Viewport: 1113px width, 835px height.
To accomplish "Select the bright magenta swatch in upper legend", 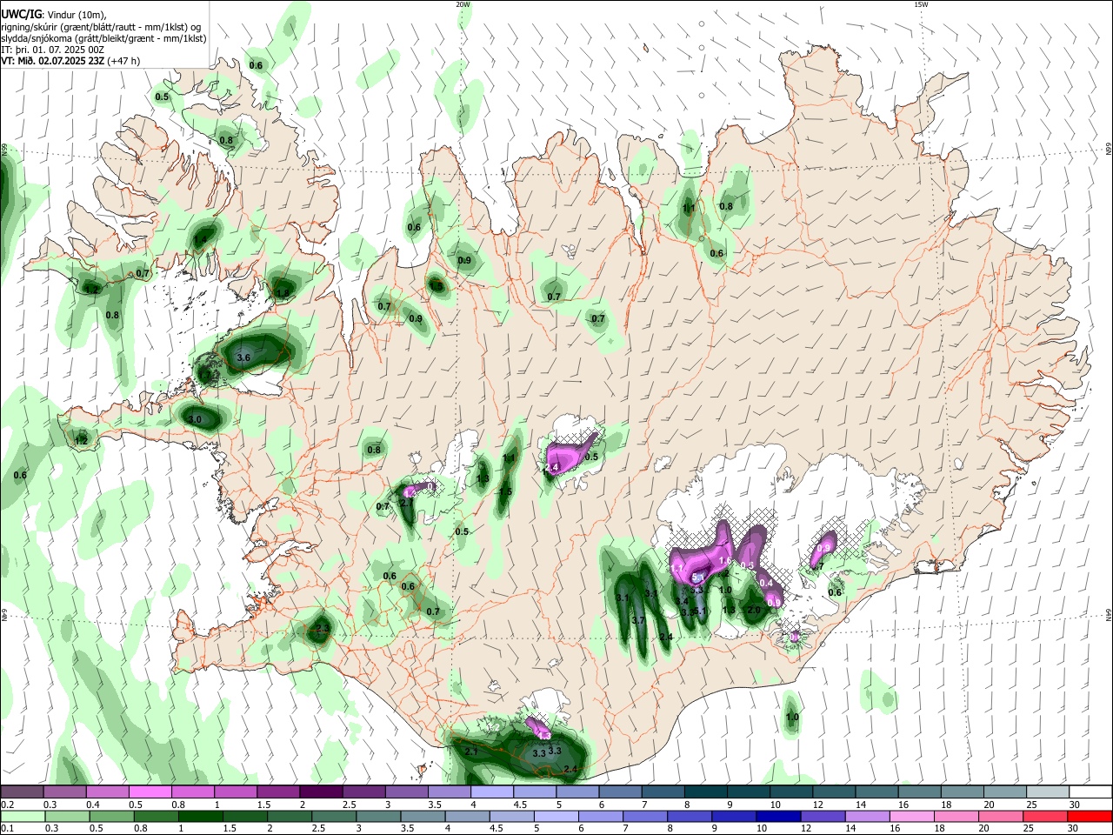I will coord(150,792).
